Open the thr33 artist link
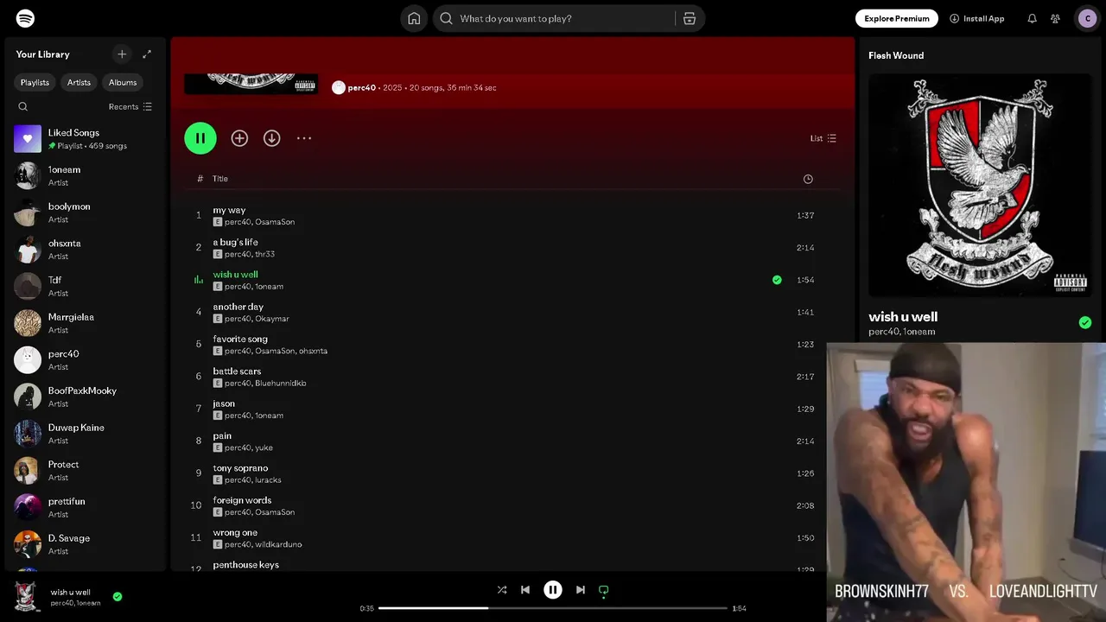Viewport: 1106px width, 622px height. pyautogui.click(x=264, y=254)
